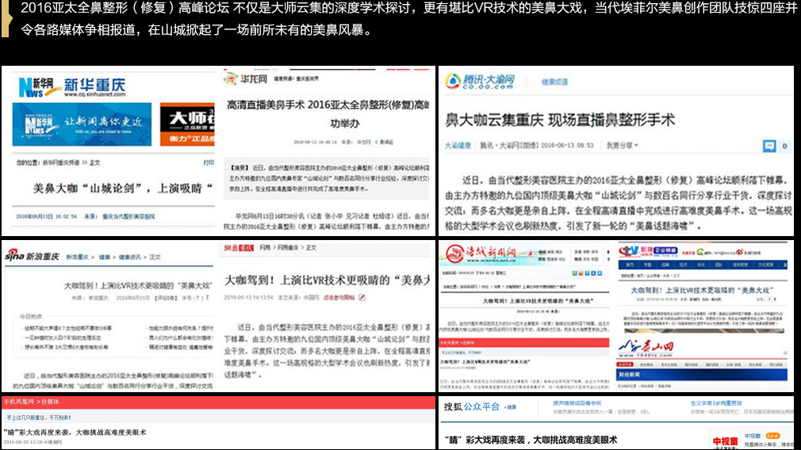801x450 pixels.
Task: Click the 中视窗 red logo
Action: [x=726, y=440]
